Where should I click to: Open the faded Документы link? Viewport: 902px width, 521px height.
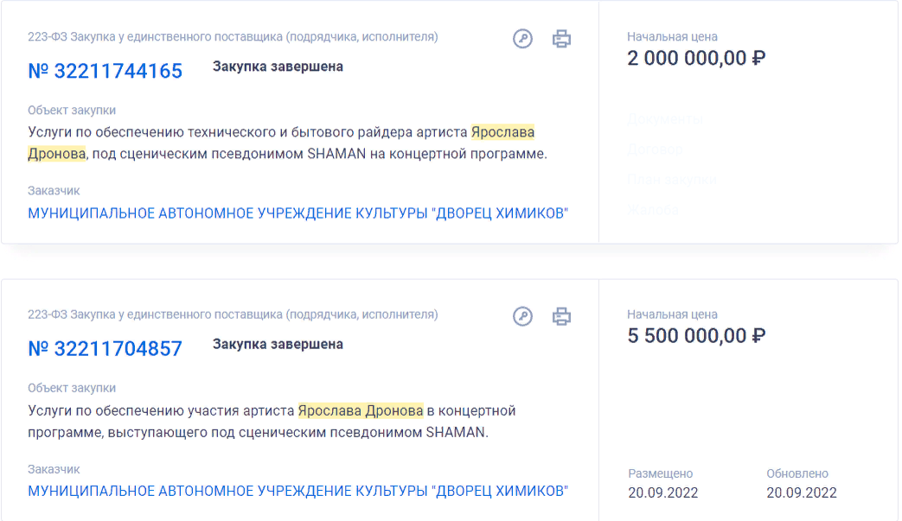click(x=664, y=119)
